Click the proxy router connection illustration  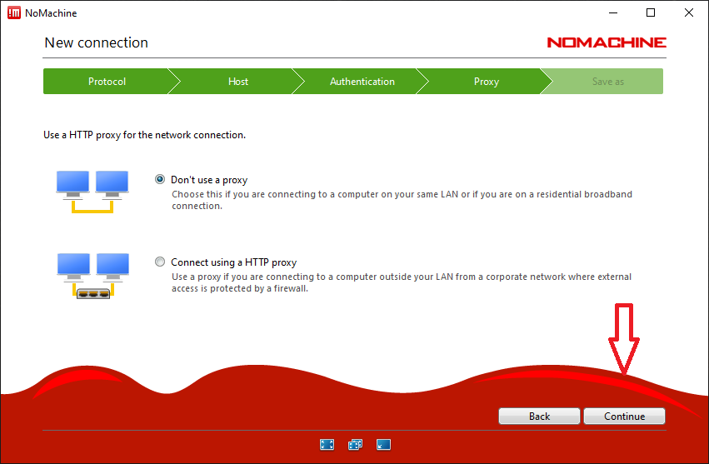pyautogui.click(x=93, y=276)
